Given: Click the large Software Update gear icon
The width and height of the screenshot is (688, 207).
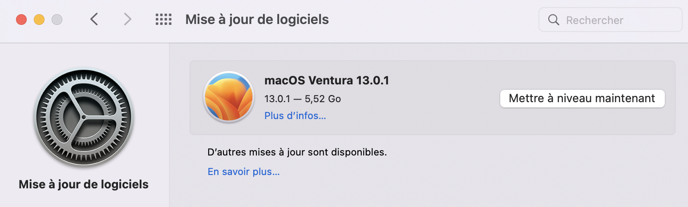Looking at the screenshot, I should (x=84, y=118).
